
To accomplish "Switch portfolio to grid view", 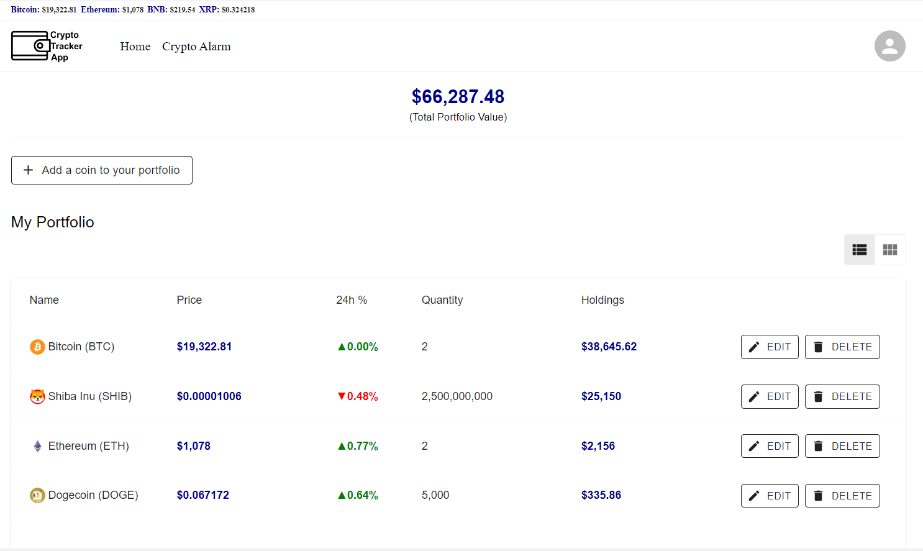I will tap(890, 250).
